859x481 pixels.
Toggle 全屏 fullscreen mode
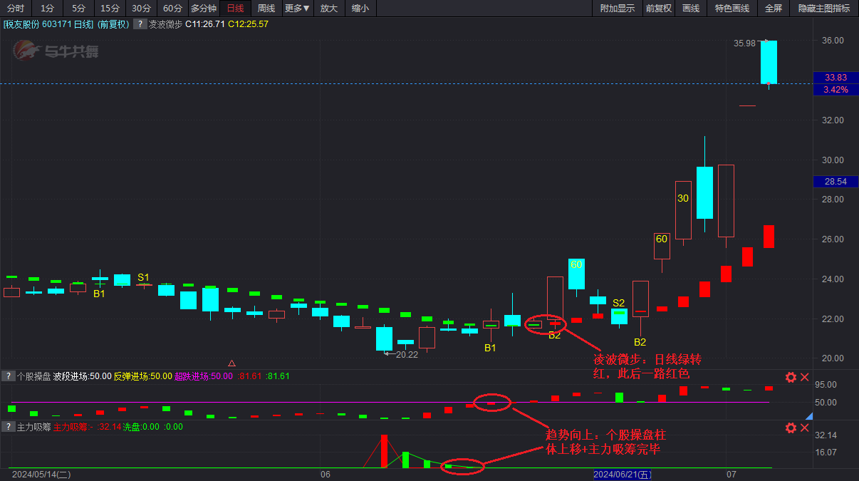click(x=774, y=9)
